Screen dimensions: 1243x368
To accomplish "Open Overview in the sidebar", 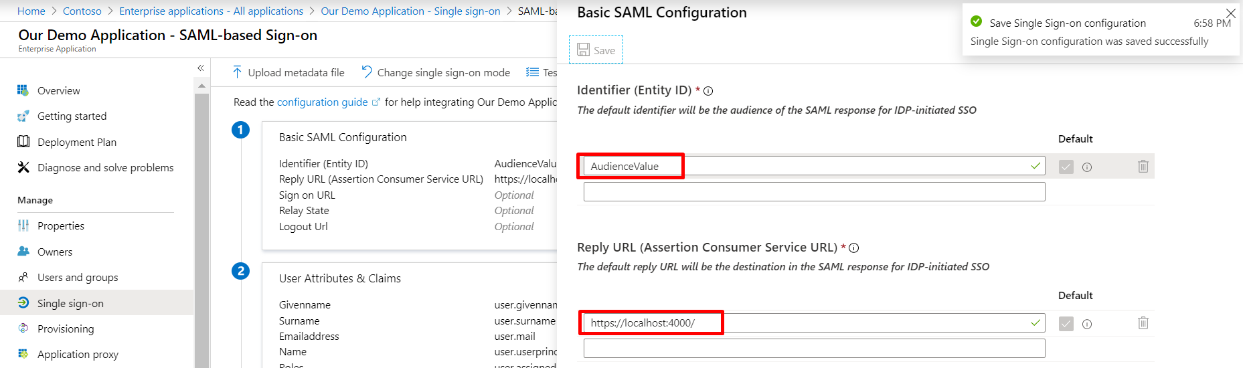I will [58, 90].
